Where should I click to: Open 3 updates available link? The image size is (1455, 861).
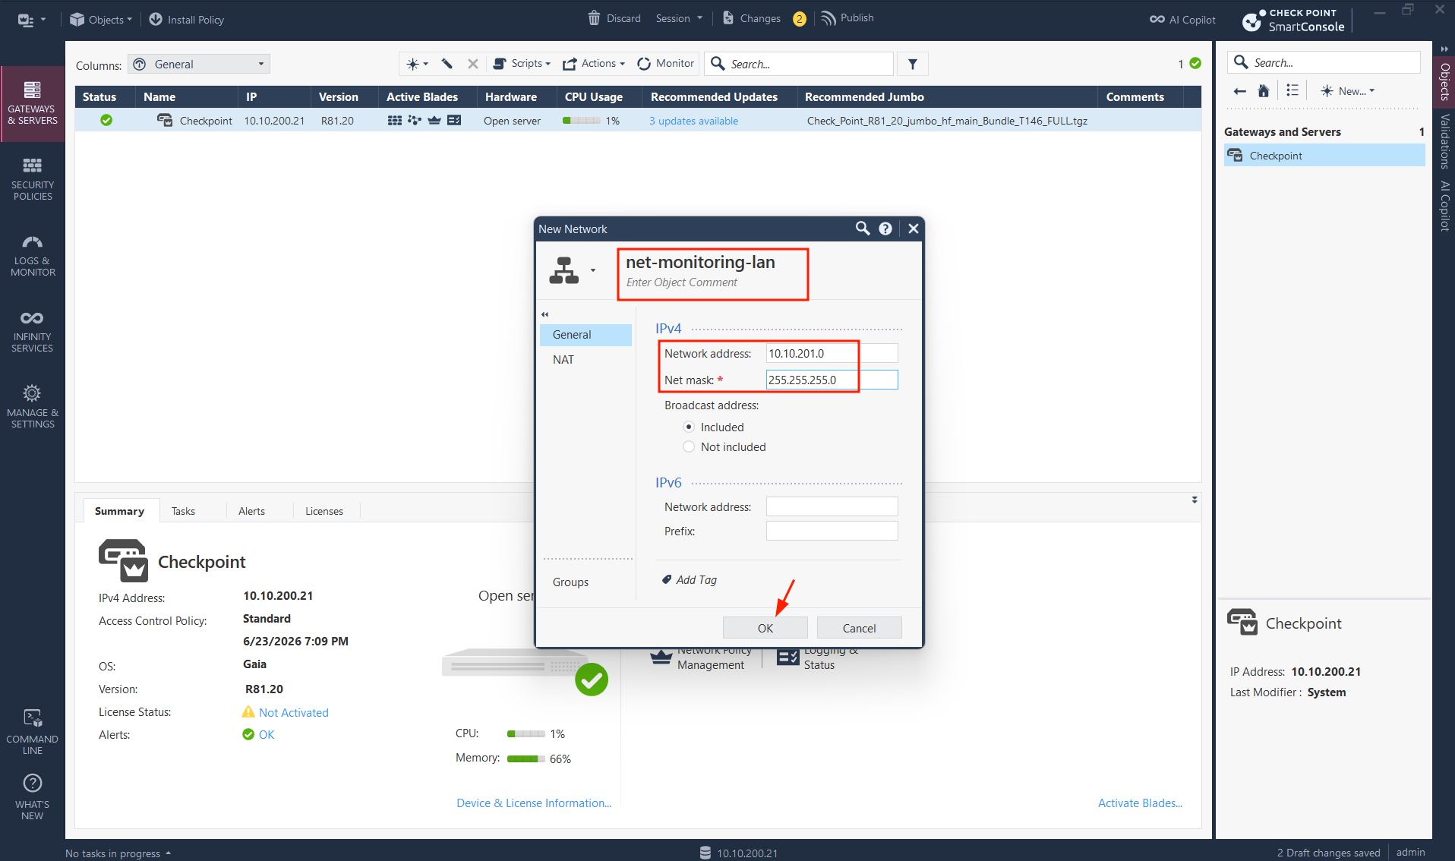tap(693, 121)
